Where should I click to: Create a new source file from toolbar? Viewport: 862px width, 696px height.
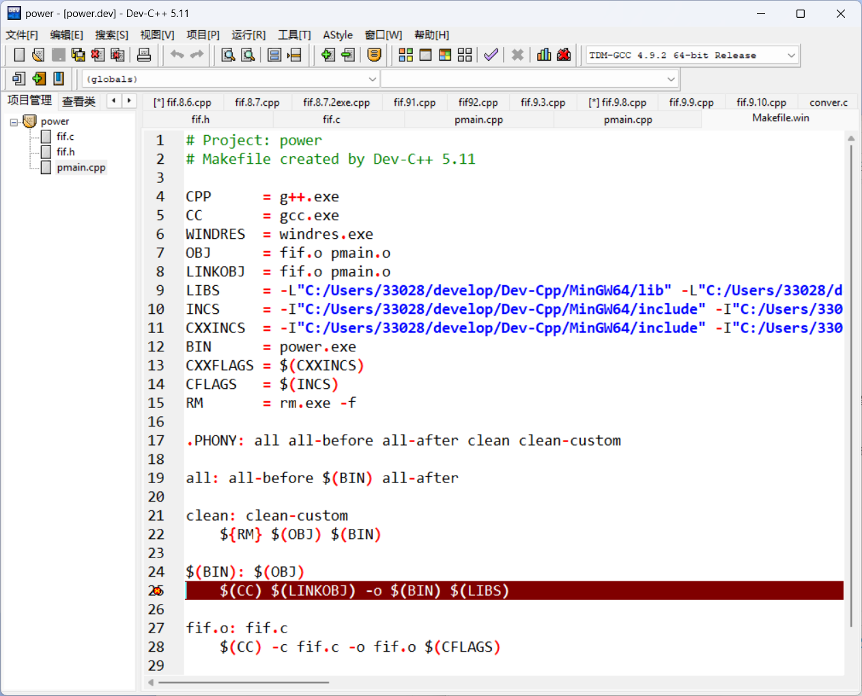click(19, 55)
